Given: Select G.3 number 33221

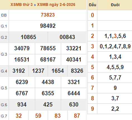Looking at the screenshot, I should (x=74, y=48).
